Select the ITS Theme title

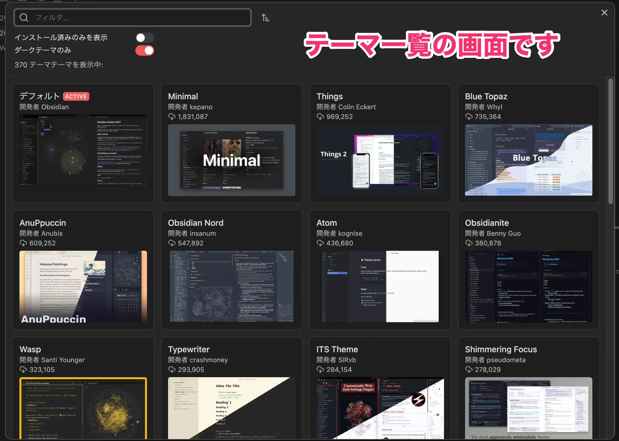click(337, 349)
